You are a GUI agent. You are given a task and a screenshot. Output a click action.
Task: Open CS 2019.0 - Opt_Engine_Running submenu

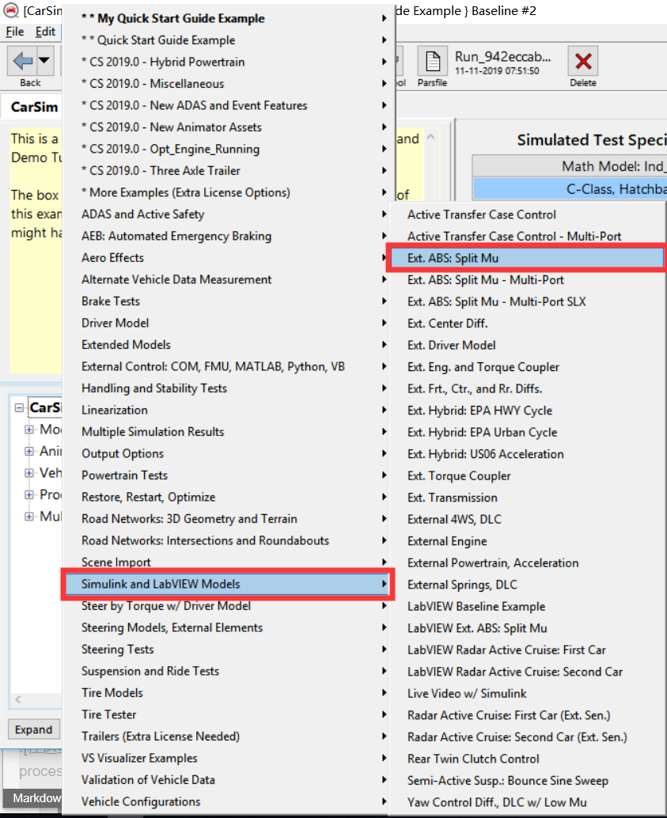click(229, 149)
